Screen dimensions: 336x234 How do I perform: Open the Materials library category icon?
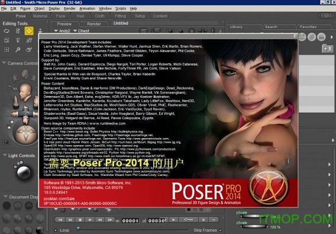coord(312,37)
